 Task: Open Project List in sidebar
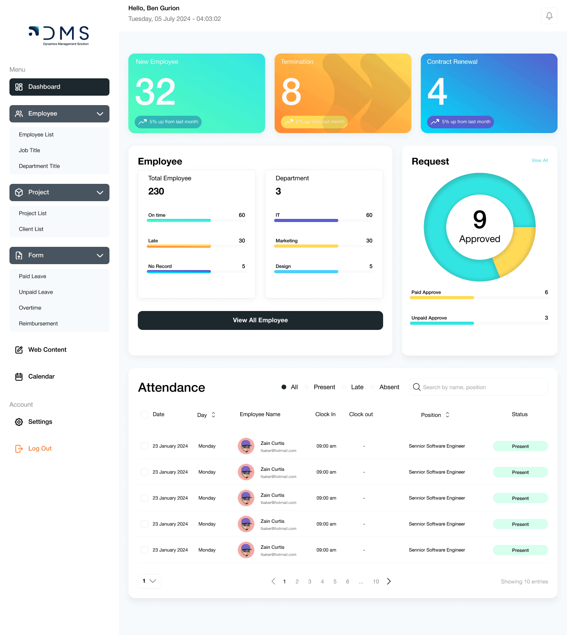click(33, 213)
